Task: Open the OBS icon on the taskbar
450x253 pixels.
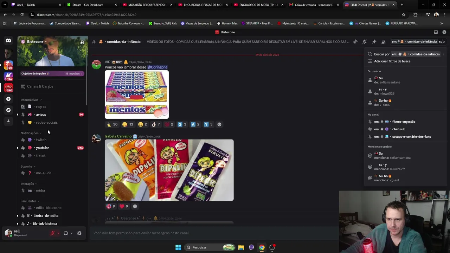Action: coord(272,247)
